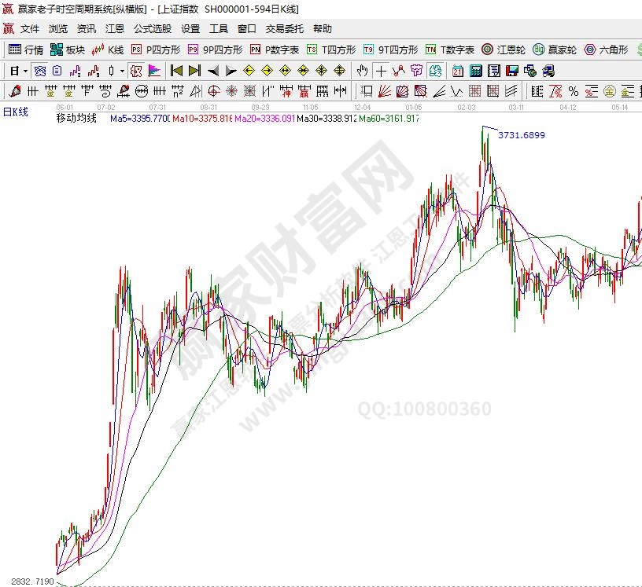Open the 交易委托 menu
Screen dimensions: 642x587
coord(284,28)
